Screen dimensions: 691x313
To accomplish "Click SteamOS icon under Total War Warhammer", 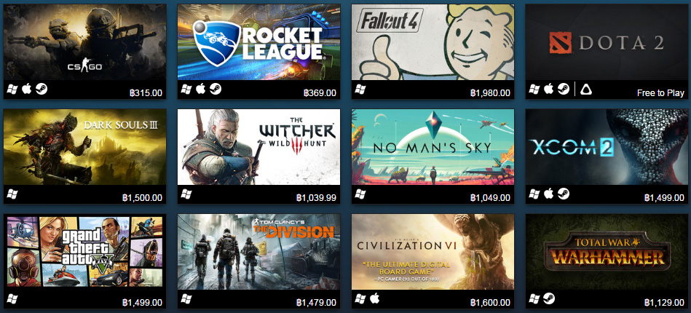I will point(549,298).
